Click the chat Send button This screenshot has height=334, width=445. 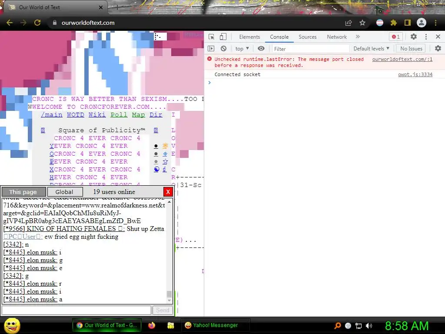163,310
